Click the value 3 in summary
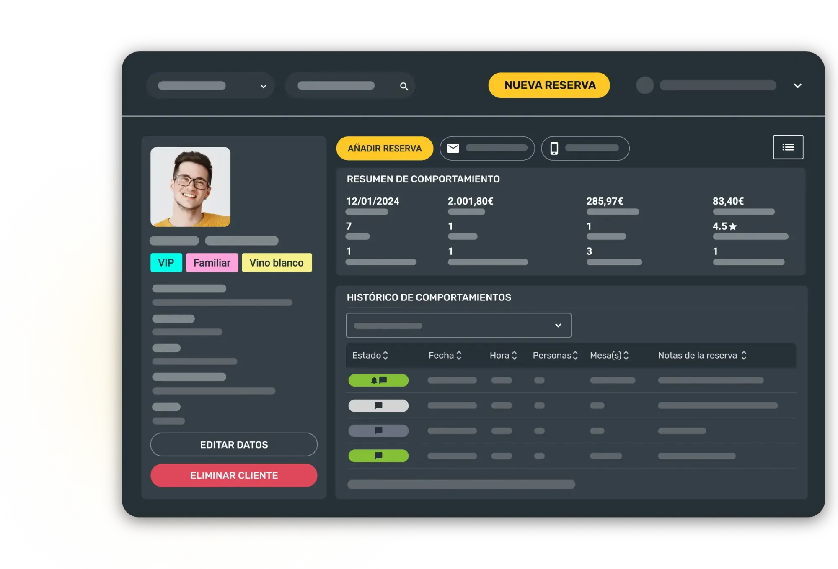The height and width of the screenshot is (569, 838). pos(589,251)
